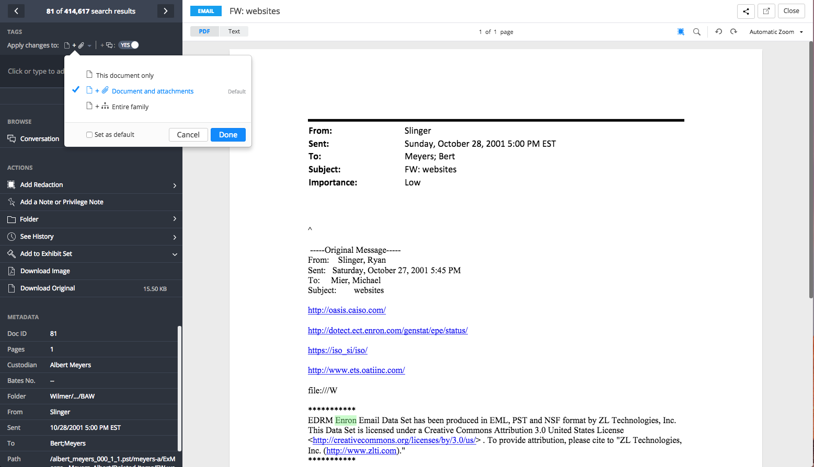
Task: Open the Apply changes to dropdown arrow
Action: click(x=89, y=45)
